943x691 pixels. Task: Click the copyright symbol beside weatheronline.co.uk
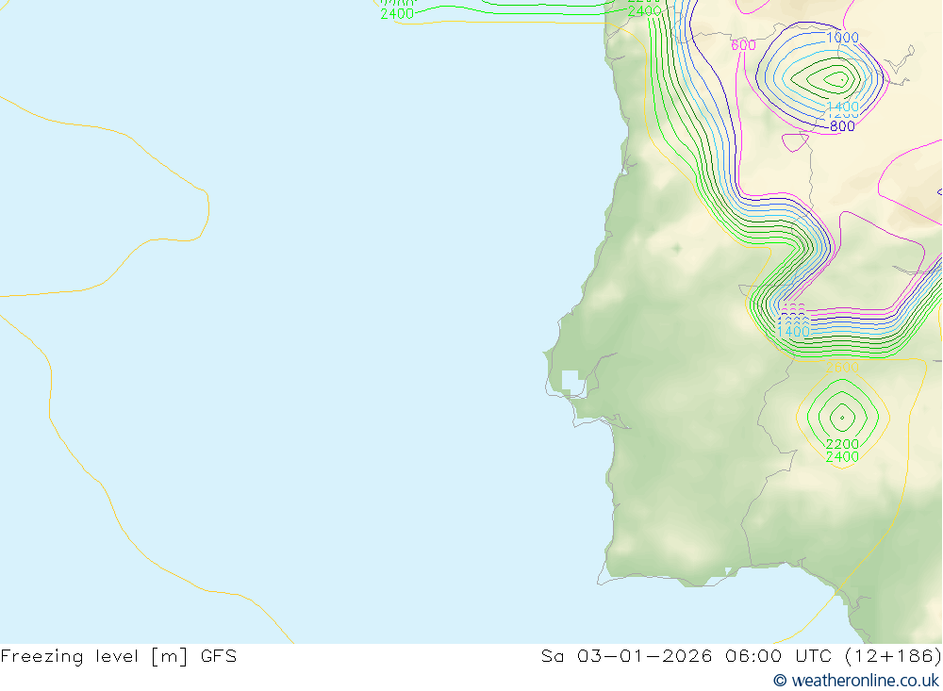pyautogui.click(x=780, y=681)
